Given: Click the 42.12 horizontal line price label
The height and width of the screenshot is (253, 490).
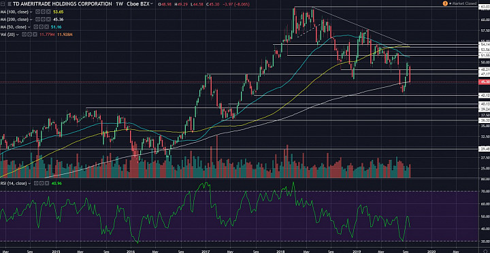Looking at the screenshot, I should point(484,95).
